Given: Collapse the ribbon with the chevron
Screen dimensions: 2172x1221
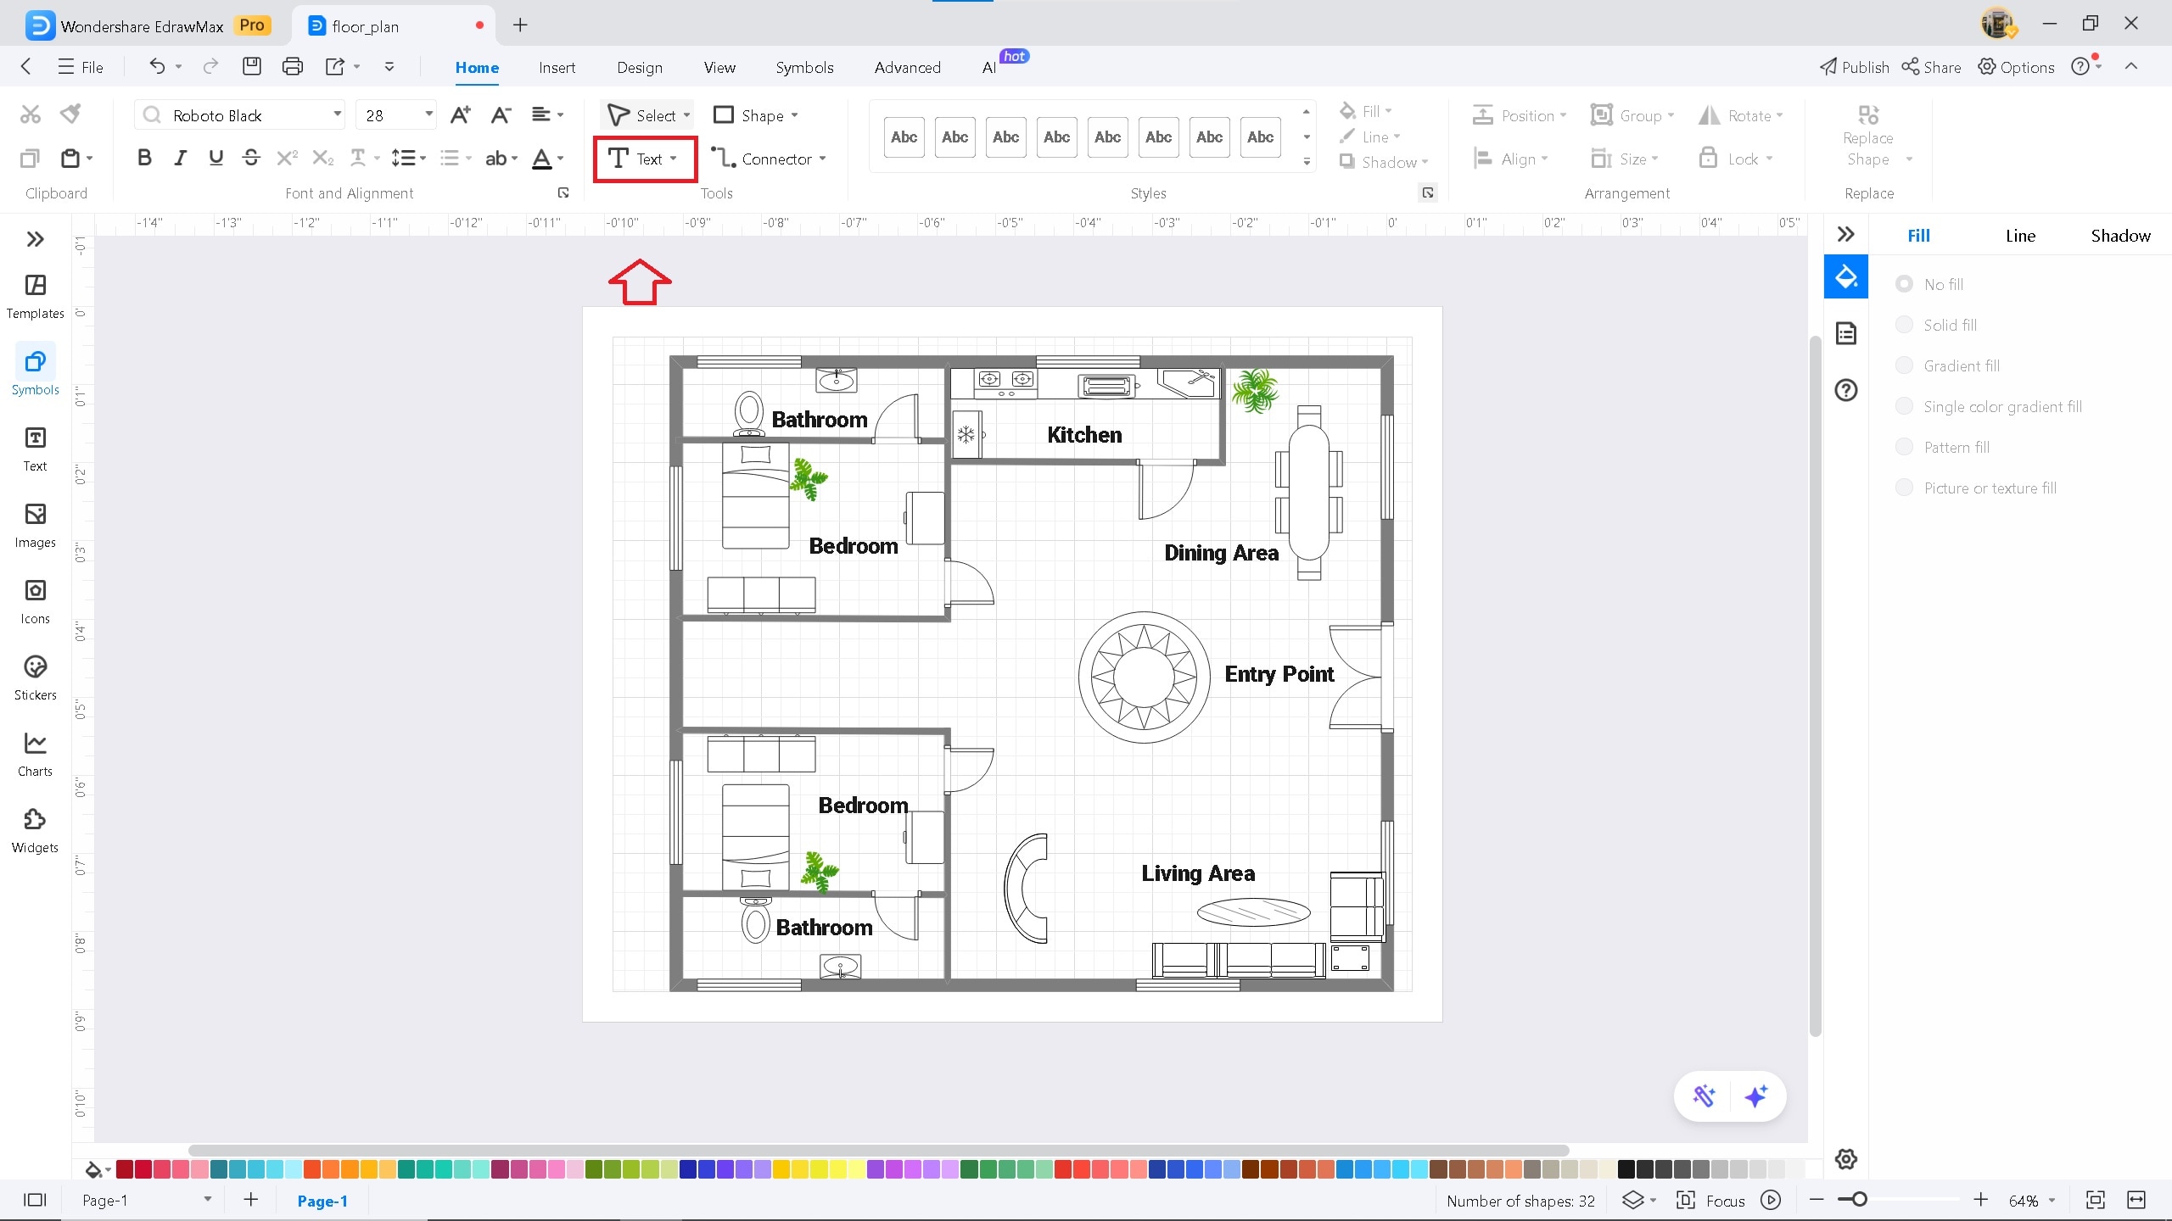Looking at the screenshot, I should [x=2131, y=66].
